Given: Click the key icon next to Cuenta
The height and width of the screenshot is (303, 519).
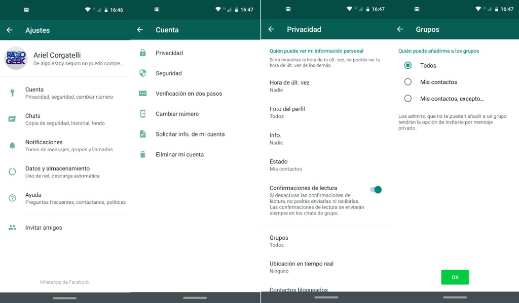Looking at the screenshot, I should pos(12,93).
